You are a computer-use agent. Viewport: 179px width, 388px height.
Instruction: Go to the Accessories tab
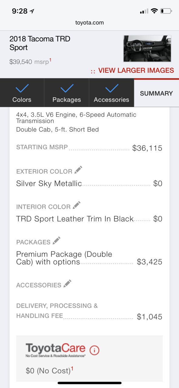111,93
